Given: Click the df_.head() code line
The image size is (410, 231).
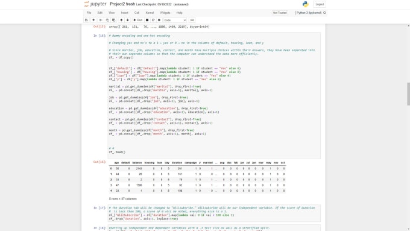Looking at the screenshot, I should [x=117, y=152].
